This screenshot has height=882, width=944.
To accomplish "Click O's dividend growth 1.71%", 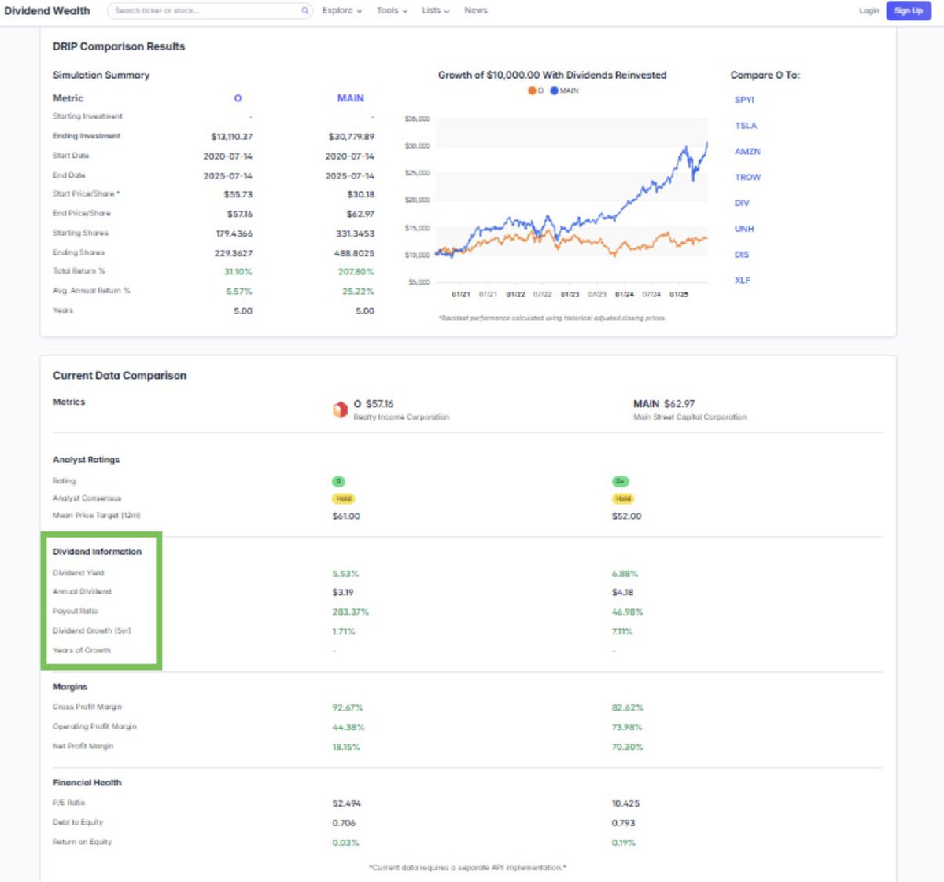I will click(x=344, y=631).
